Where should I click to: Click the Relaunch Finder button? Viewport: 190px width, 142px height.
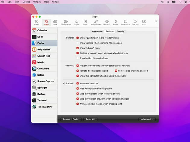(x=71, y=119)
